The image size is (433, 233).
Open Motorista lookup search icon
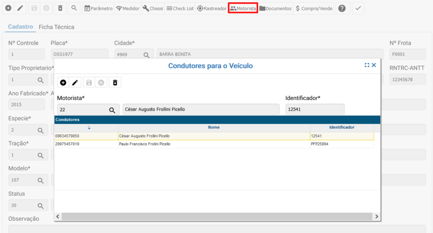(x=112, y=110)
